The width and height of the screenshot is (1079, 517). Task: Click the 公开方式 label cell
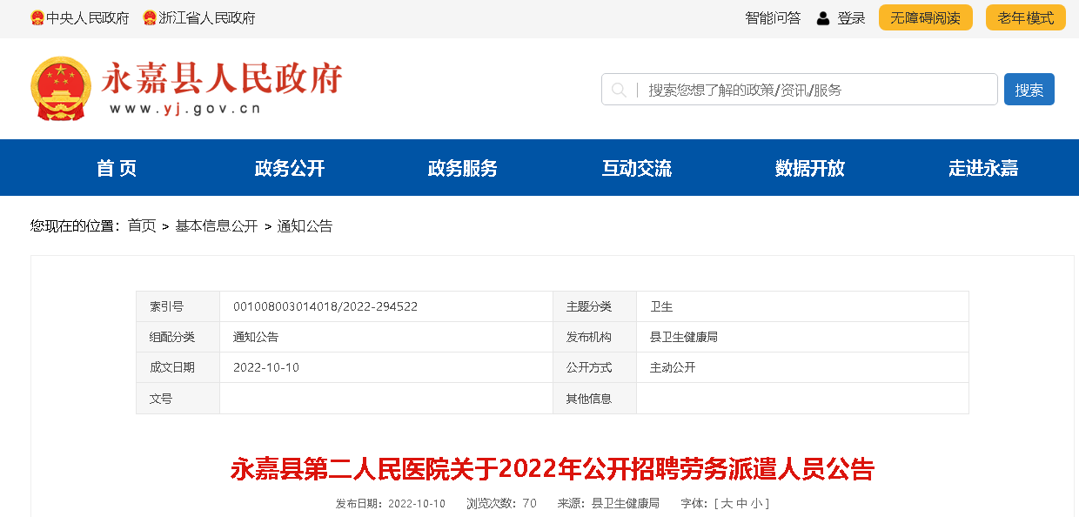594,367
